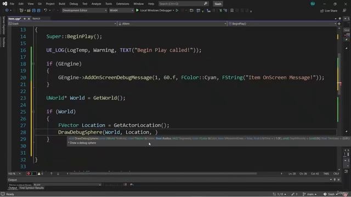The image size is (351, 197).
Task: Open the Toolbox side tab
Action: (x=3, y=42)
